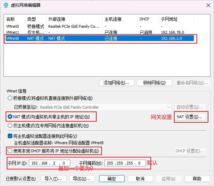Choose the 仅主机模式 radio option
This screenshot has height=186, width=214.
(x=10, y=126)
